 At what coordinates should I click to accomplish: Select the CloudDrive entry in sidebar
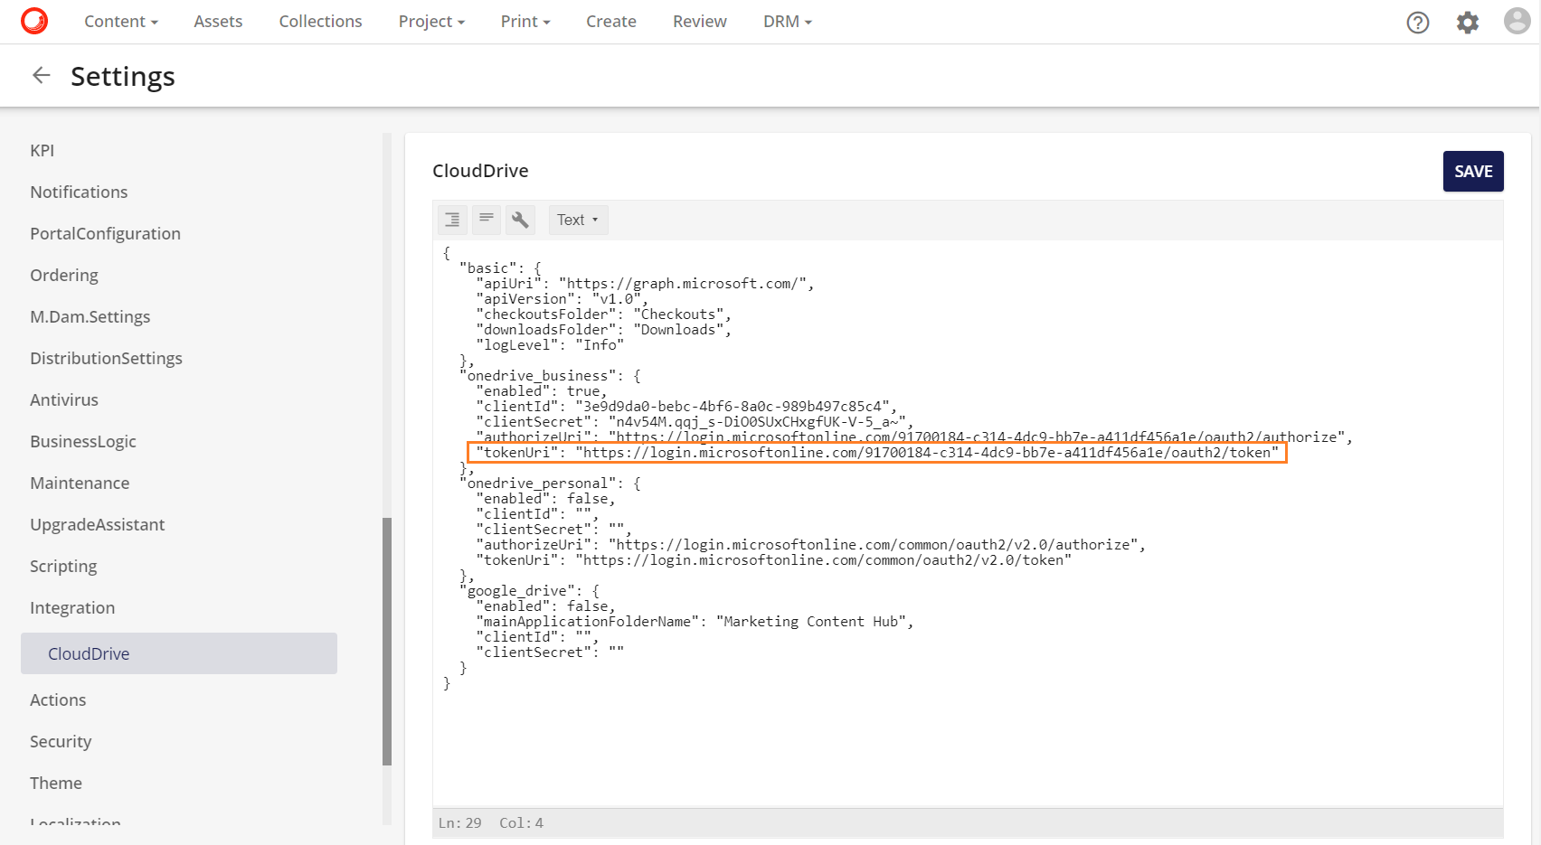point(179,653)
